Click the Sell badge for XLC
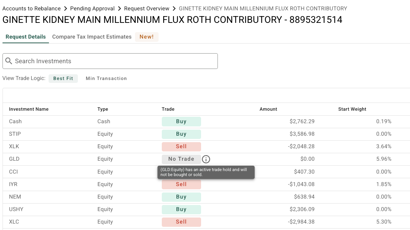The height and width of the screenshot is (230, 410). pos(181,222)
